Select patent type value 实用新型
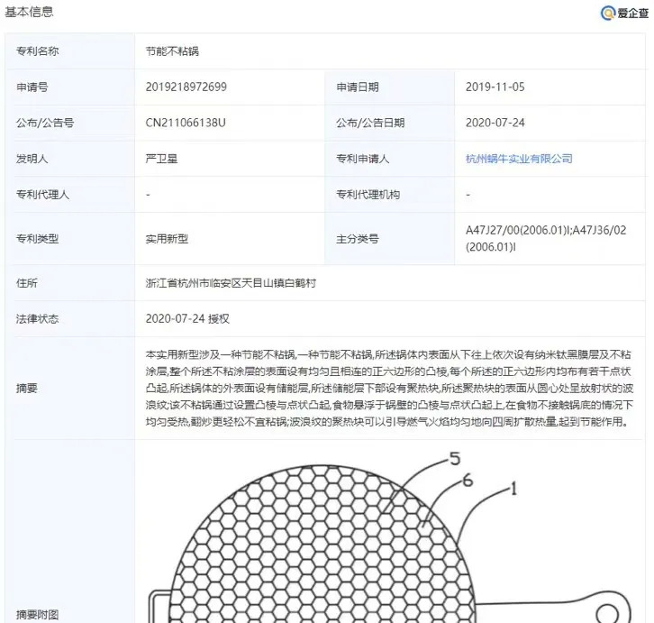Screen dimensions: 654x623 click(167, 239)
